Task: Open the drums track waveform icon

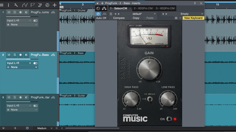Action: pos(53,12)
